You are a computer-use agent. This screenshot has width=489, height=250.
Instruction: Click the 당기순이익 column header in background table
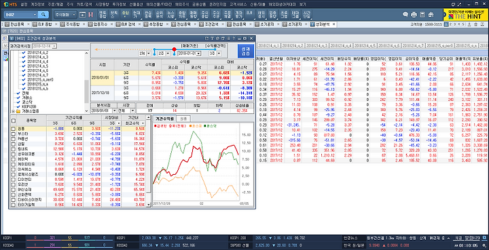446,58
